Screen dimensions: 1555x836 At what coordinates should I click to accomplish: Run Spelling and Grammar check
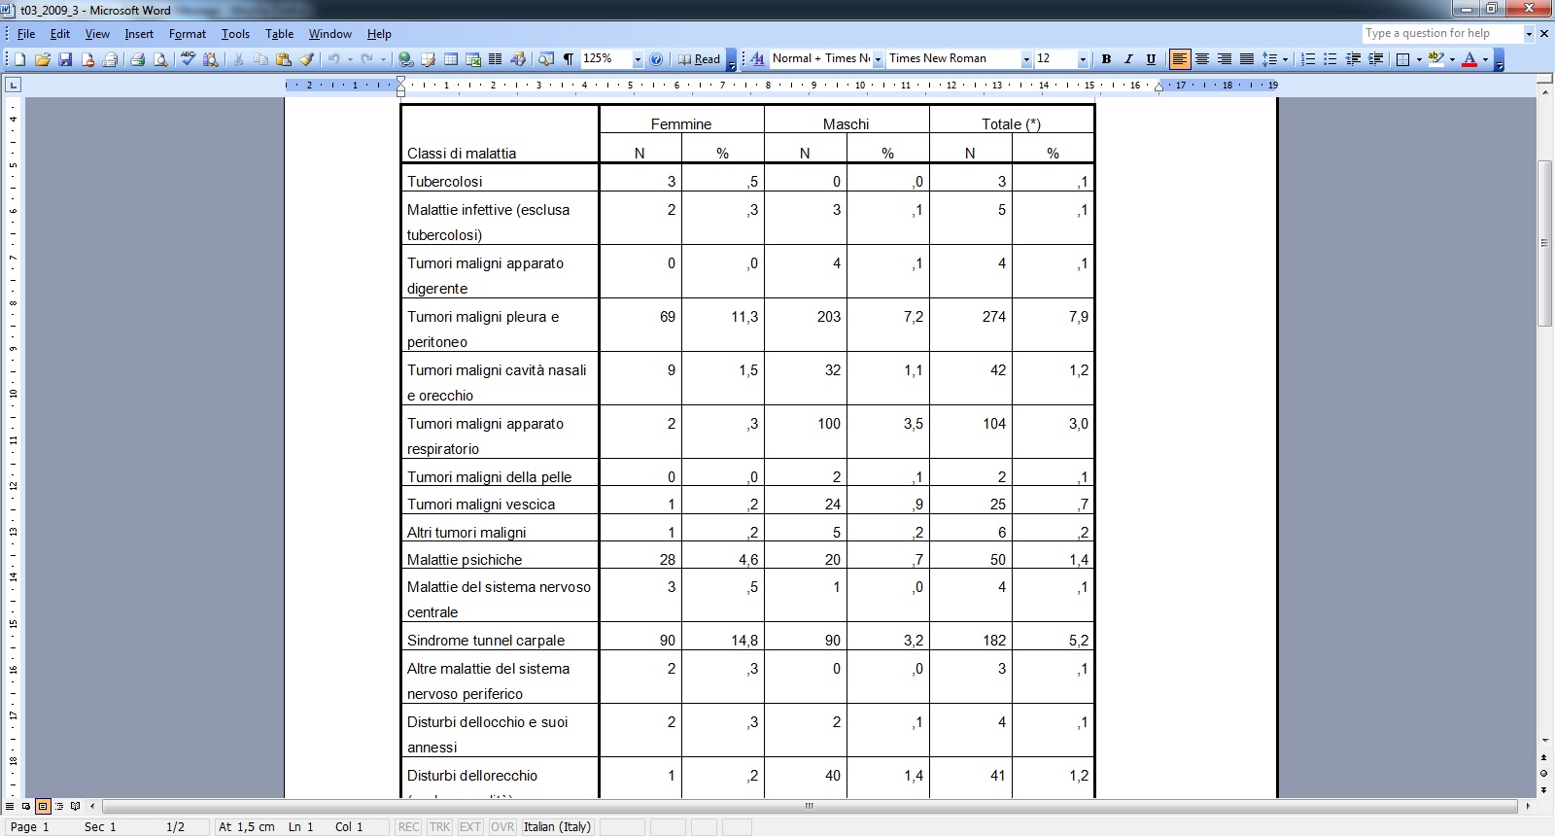coord(189,59)
